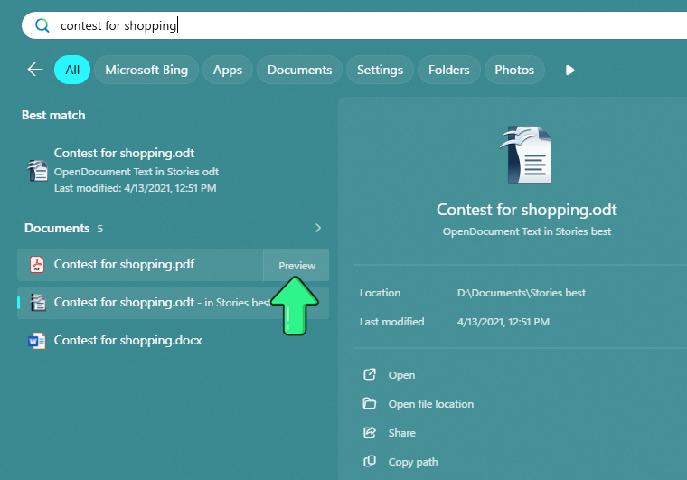Select Contest for shopping.odt in Stories best
Viewport: 687px width, 480px height.
[x=173, y=303]
